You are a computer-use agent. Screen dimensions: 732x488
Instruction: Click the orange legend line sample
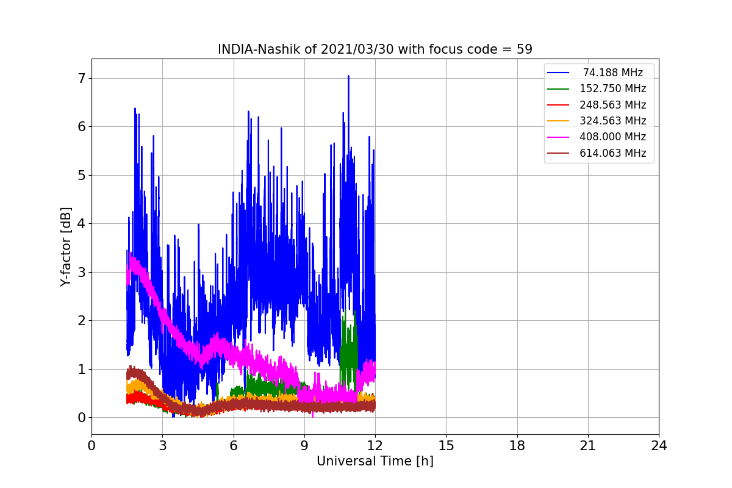559,121
